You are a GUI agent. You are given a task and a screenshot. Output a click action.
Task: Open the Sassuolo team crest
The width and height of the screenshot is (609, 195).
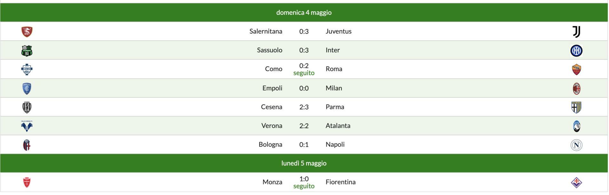[27, 51]
